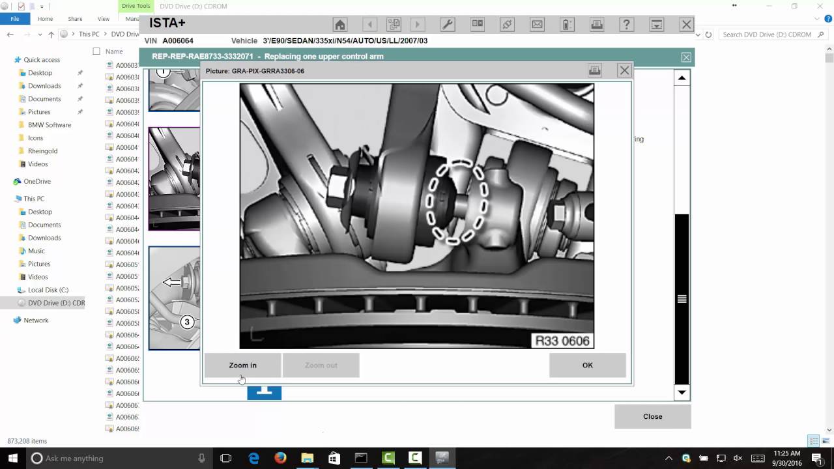The image size is (834, 469).
Task: Open the middle highlighted thumbnail image
Action: coord(174,179)
